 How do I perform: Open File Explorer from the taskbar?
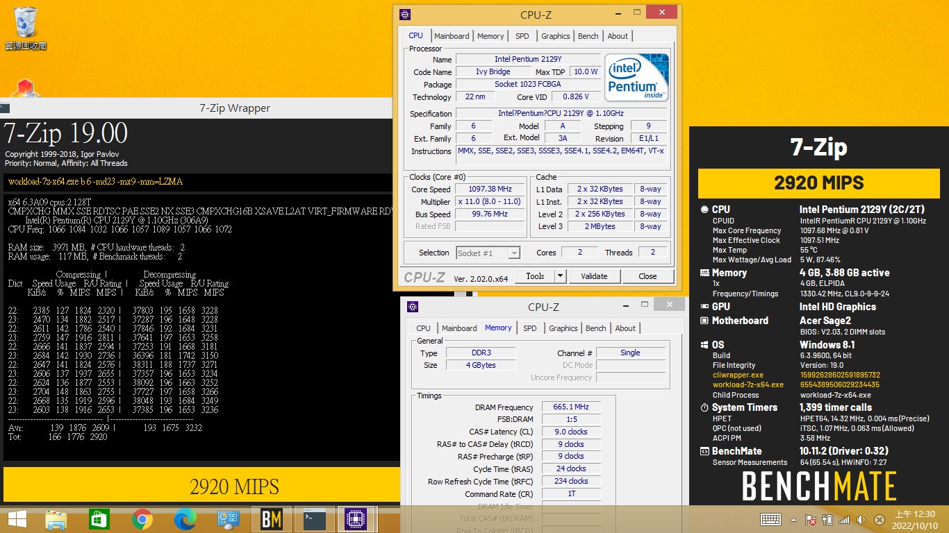pos(56,519)
